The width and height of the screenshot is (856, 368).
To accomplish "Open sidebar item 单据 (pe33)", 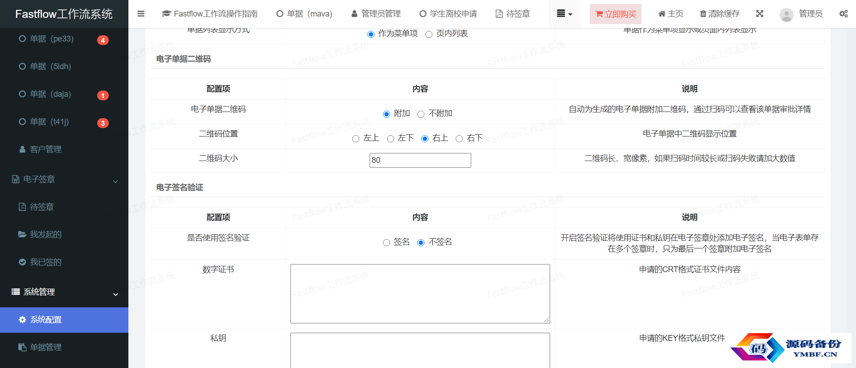I will point(64,39).
